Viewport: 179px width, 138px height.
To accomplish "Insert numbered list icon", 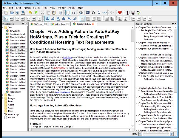I will (112, 19).
